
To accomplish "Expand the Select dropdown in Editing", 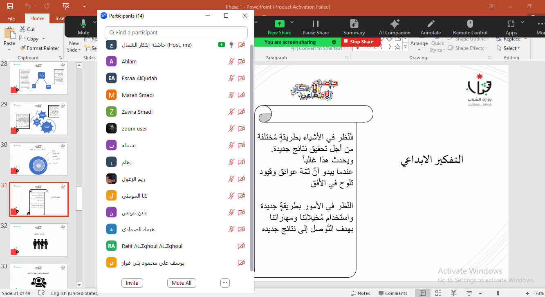I will [x=509, y=48].
